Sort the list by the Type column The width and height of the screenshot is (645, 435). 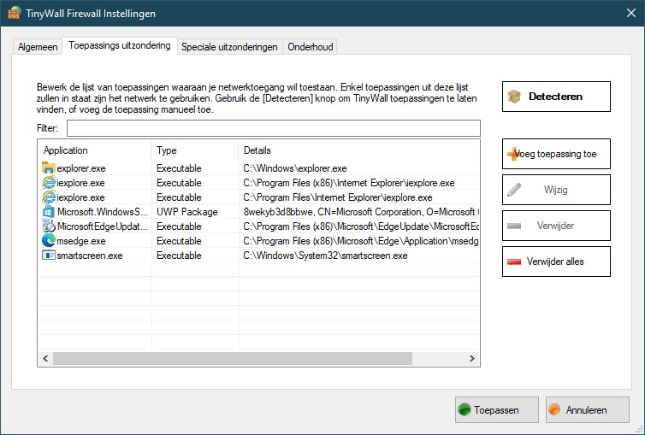coord(194,150)
